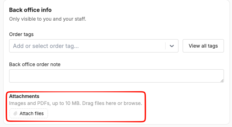Screen dimensions: 232x127
Task: Click the empty area right of Attach files
Action: pos(96,113)
